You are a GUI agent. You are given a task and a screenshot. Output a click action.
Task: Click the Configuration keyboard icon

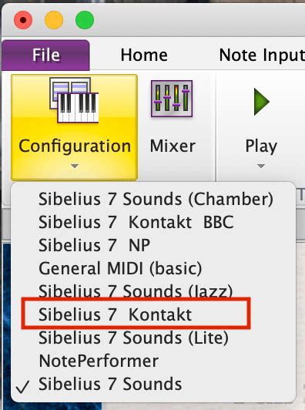(x=74, y=100)
